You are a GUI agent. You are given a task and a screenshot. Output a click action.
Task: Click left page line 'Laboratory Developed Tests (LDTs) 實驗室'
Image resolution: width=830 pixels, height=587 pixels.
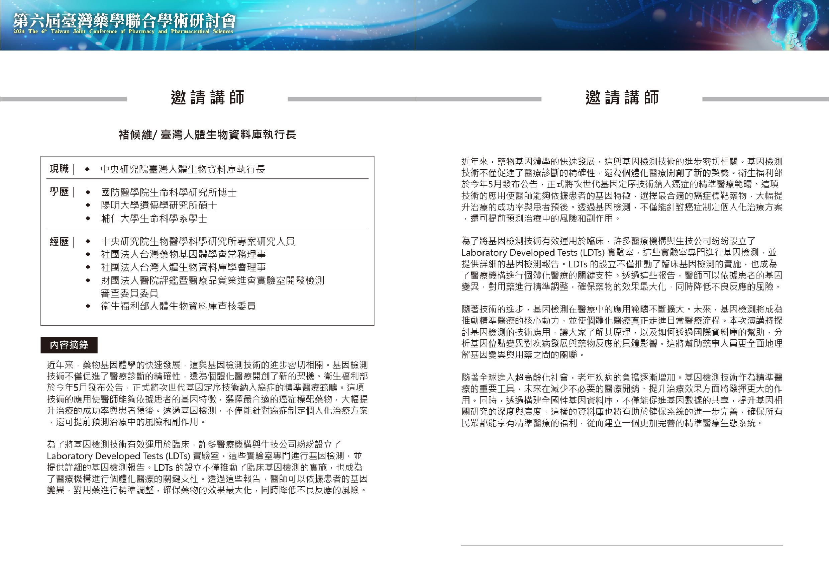click(133, 456)
